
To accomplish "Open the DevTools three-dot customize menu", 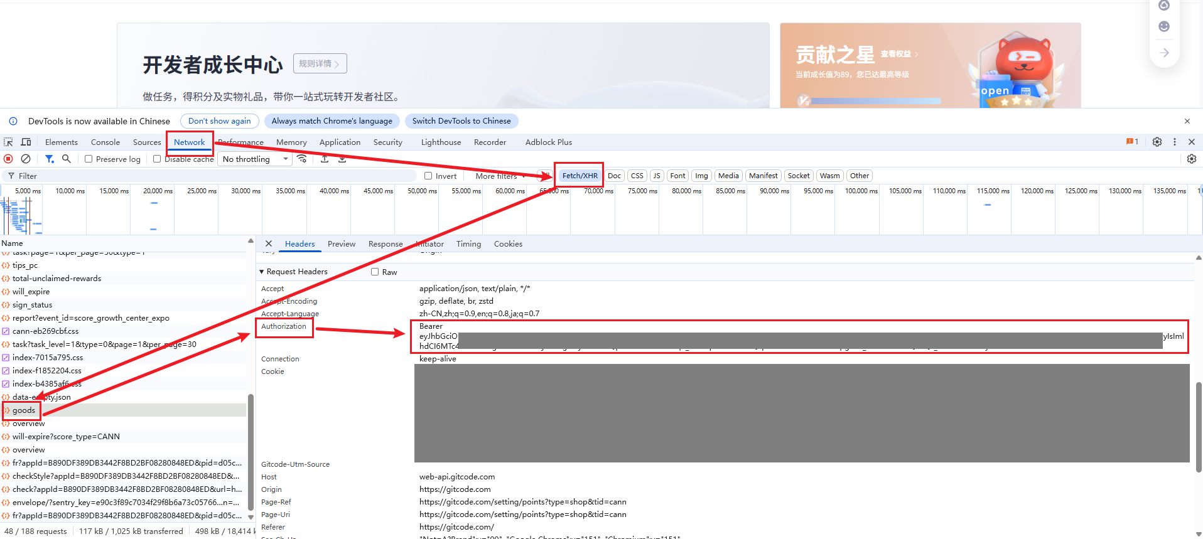I will point(1175,142).
